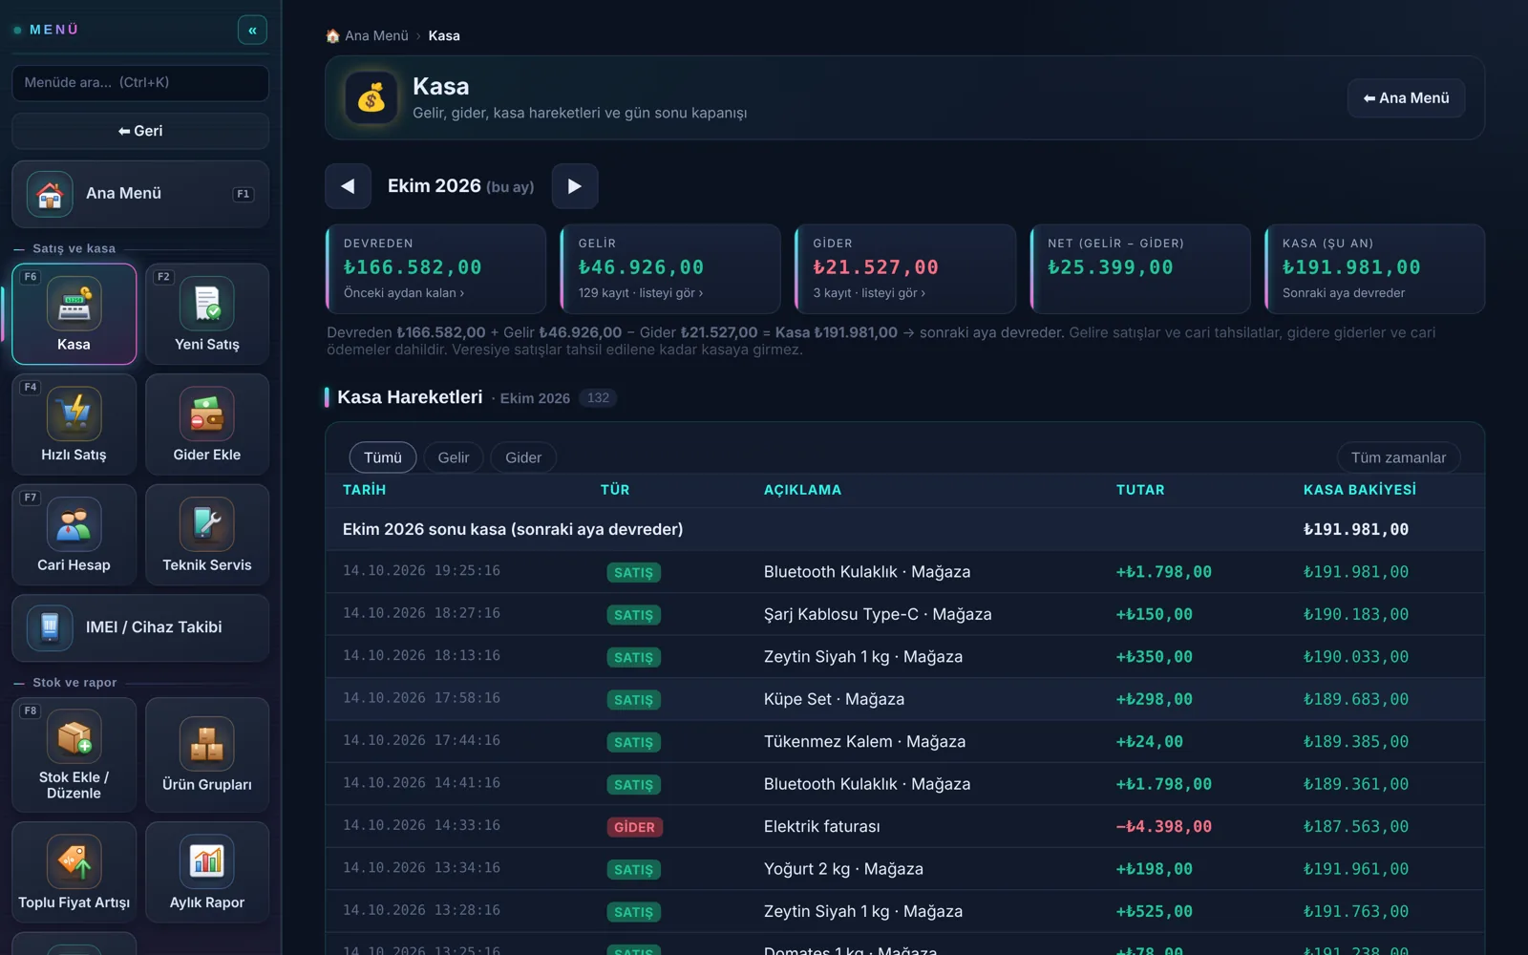Select the Gelir filter tab

454,457
